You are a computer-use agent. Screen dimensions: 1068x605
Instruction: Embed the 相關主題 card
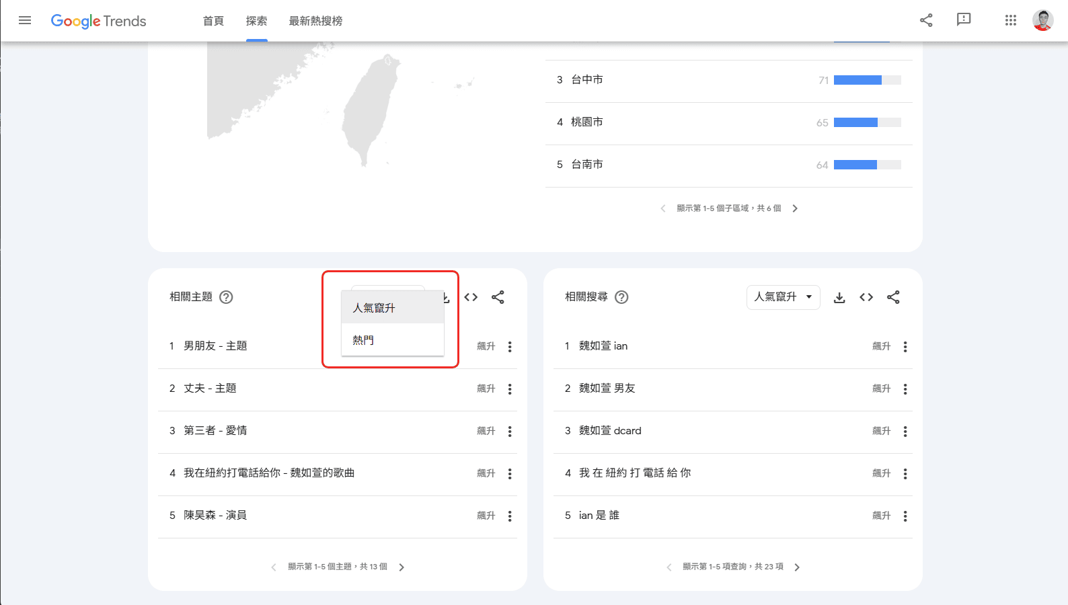pos(471,297)
